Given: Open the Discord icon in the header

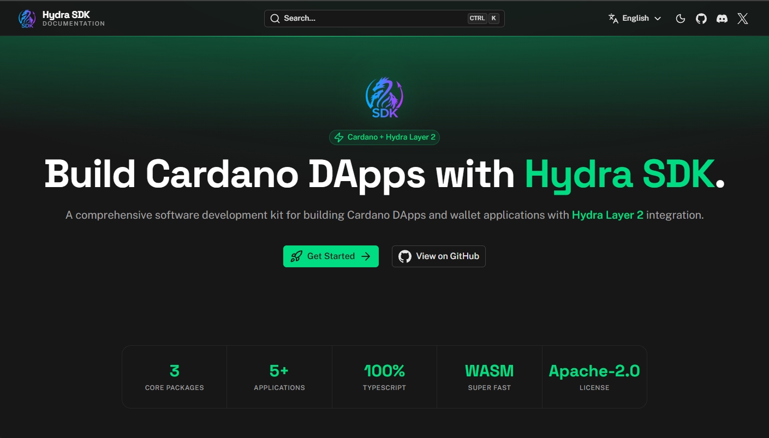Looking at the screenshot, I should (x=722, y=19).
